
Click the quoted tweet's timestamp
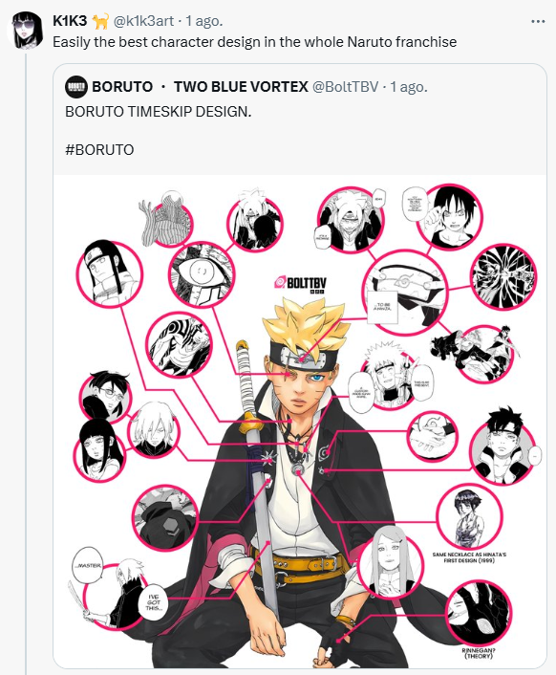[409, 87]
